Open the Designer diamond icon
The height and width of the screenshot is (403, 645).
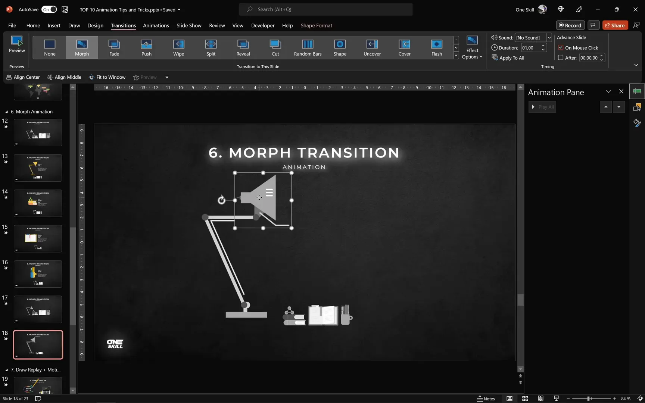[x=561, y=9]
